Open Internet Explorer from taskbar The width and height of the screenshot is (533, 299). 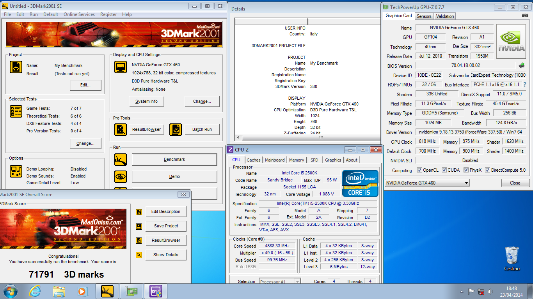tap(35, 291)
